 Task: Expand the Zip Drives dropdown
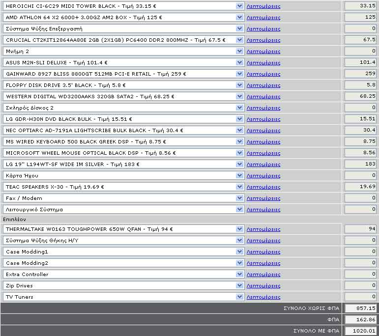pos(123,285)
